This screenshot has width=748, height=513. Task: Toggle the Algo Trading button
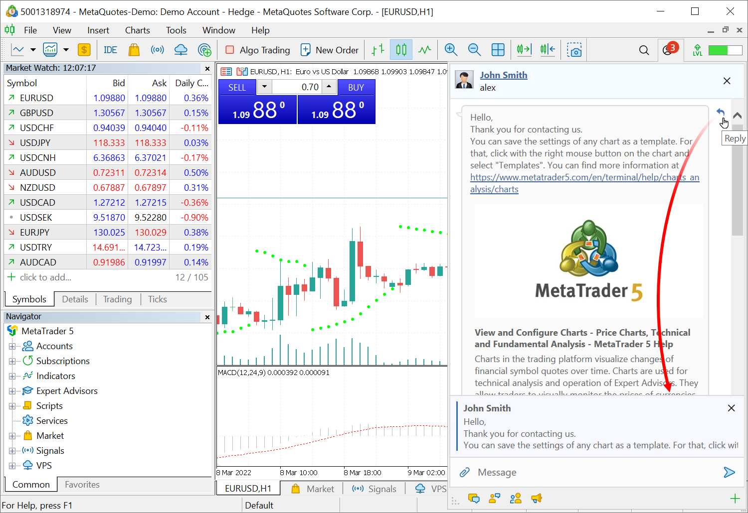point(257,50)
